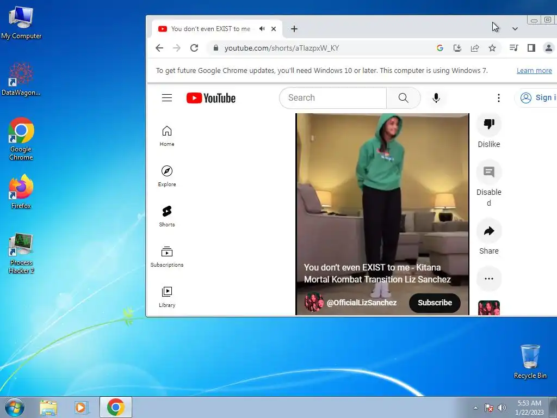
Task: Click the search magnifier button
Action: tap(403, 98)
